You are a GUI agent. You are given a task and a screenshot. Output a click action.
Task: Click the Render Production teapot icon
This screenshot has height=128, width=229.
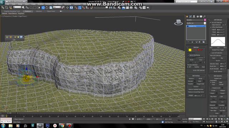click(x=148, y=7)
